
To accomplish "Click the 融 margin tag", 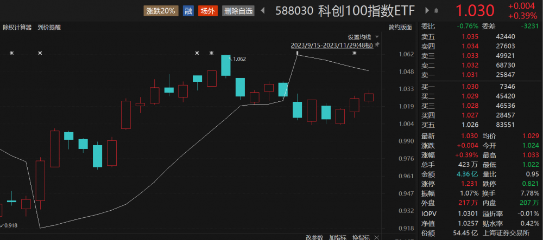I will click(x=188, y=11).
